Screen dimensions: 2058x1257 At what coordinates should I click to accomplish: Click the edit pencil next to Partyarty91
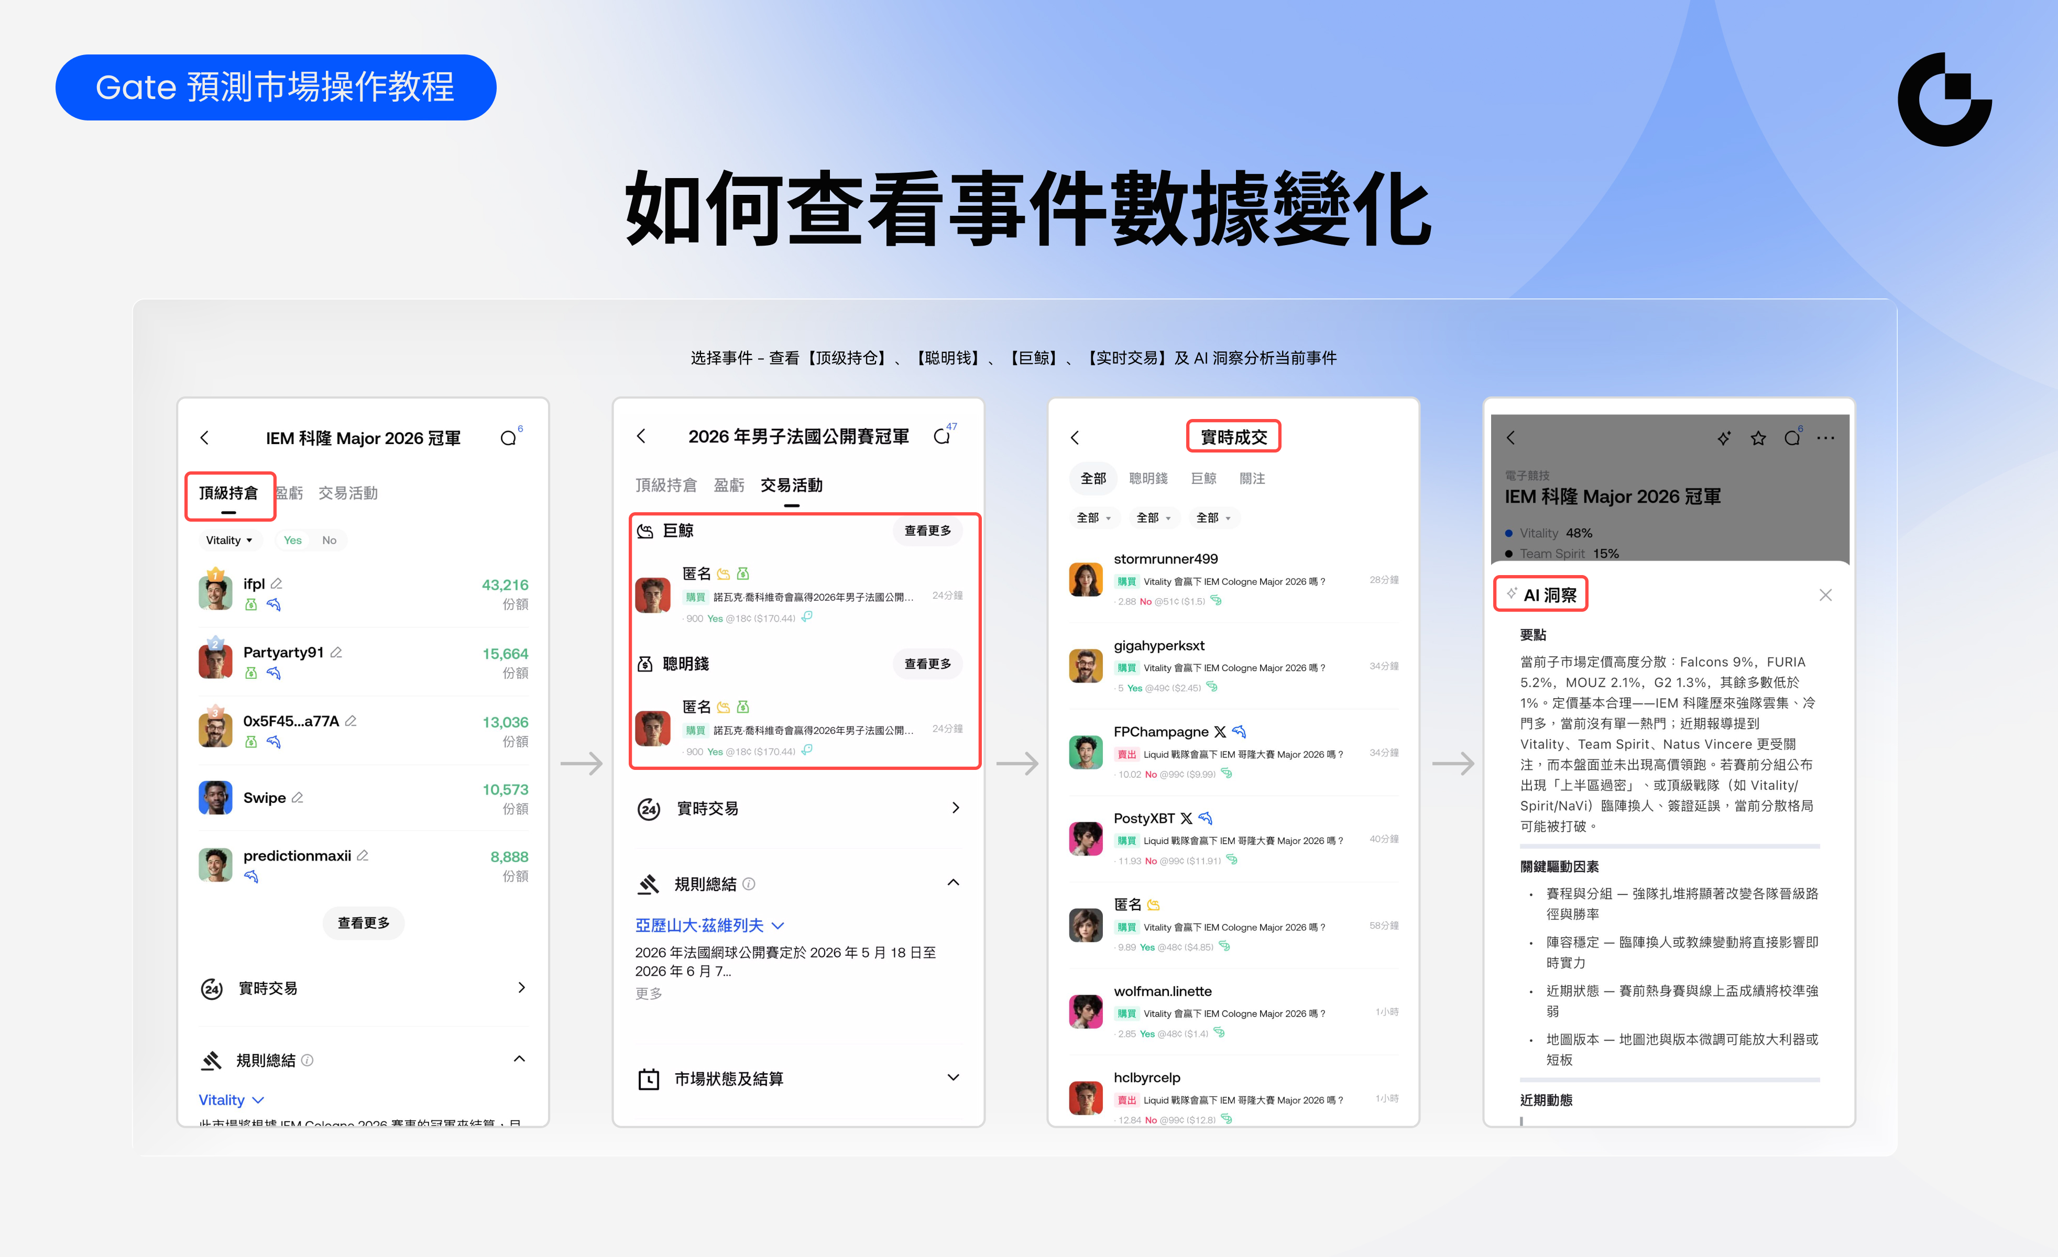click(x=336, y=652)
